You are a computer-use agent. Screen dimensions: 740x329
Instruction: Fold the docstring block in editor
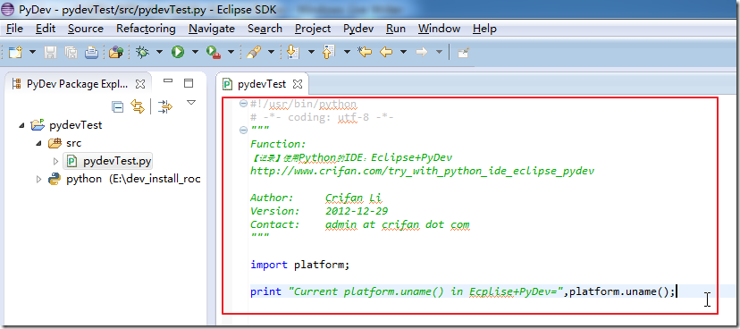243,131
